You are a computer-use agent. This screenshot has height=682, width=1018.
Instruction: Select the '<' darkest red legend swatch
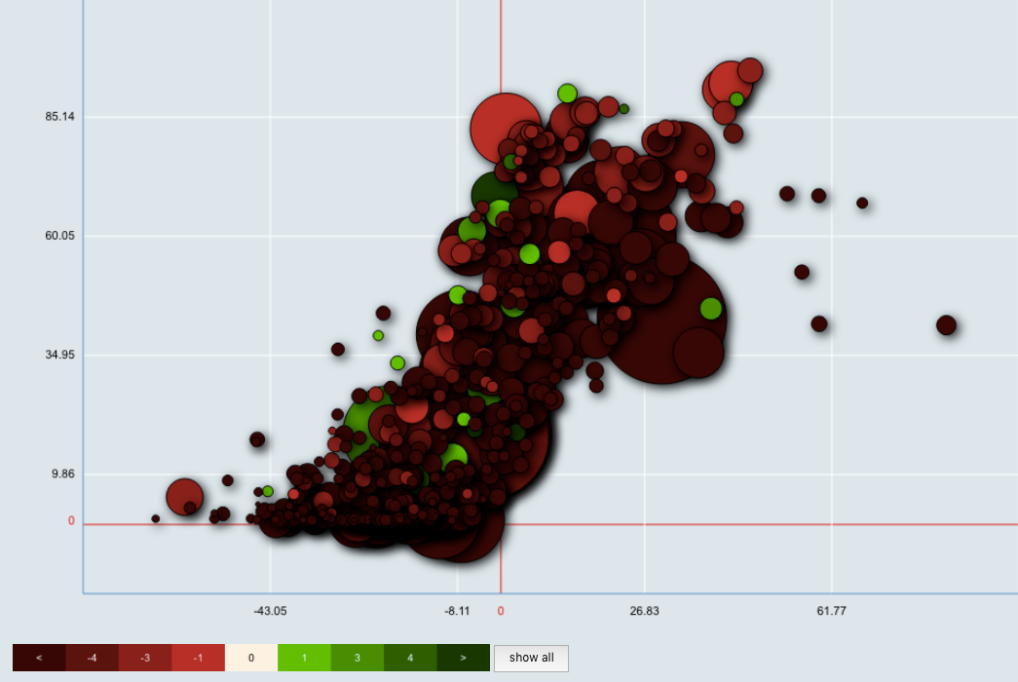39,658
